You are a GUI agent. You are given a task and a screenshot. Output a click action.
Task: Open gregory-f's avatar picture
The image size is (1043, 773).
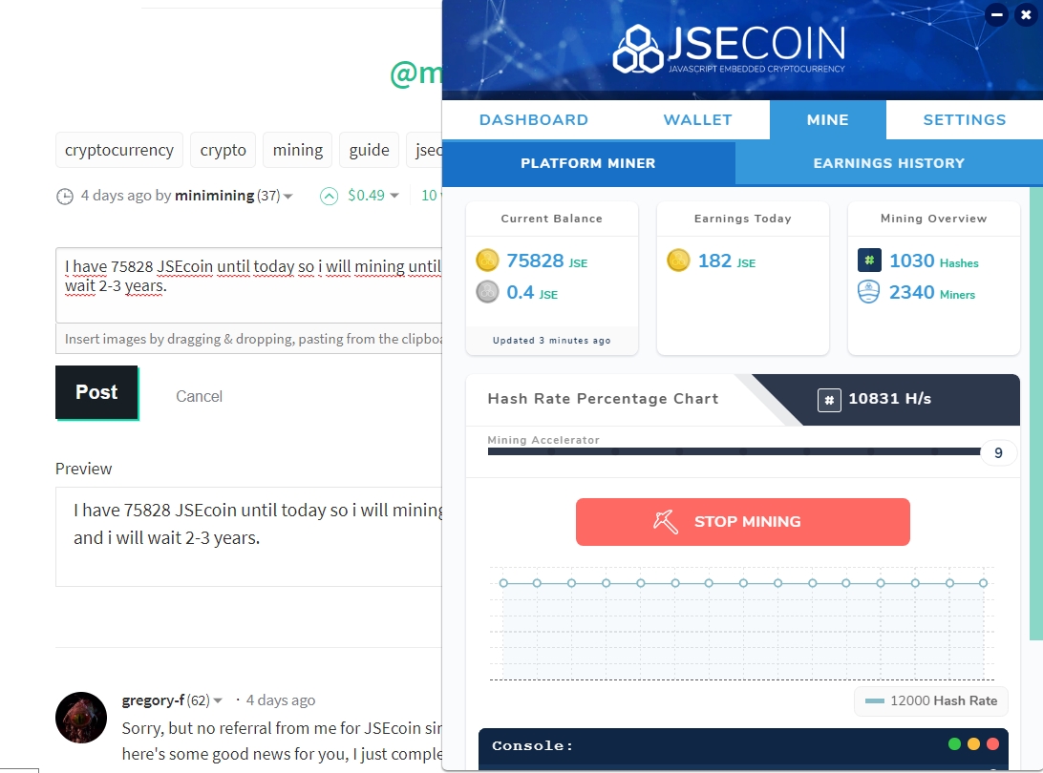81,717
